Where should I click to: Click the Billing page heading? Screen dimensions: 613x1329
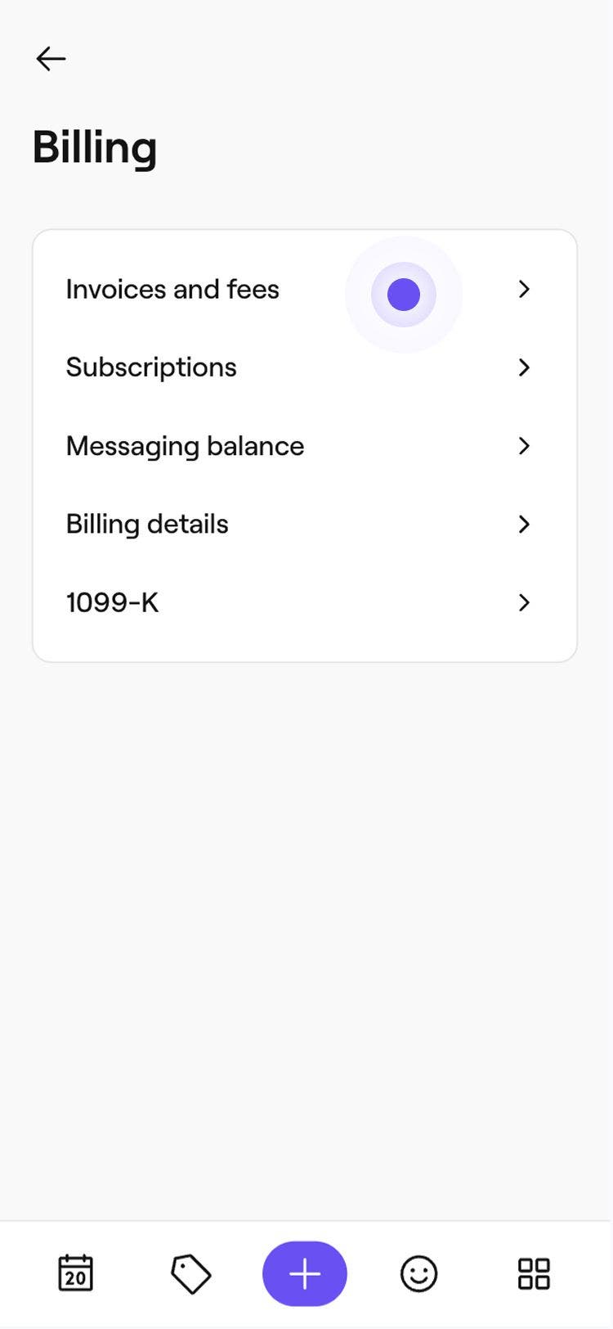point(95,147)
